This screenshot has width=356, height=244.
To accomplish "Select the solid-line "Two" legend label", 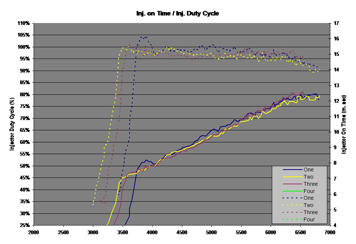I will pyautogui.click(x=308, y=177).
